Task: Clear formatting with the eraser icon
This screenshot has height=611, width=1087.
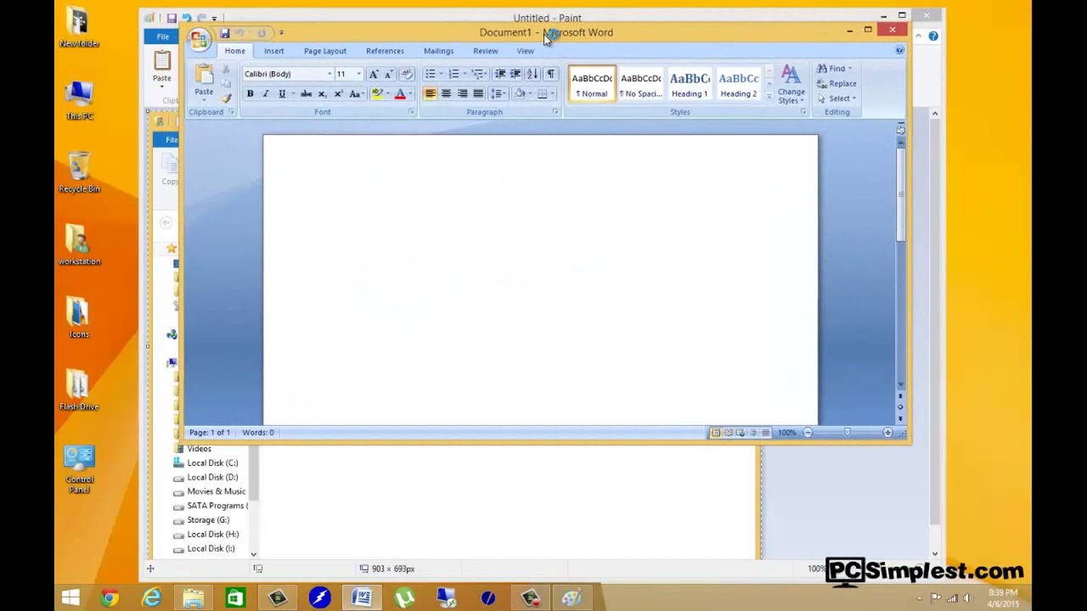Action: (x=406, y=74)
